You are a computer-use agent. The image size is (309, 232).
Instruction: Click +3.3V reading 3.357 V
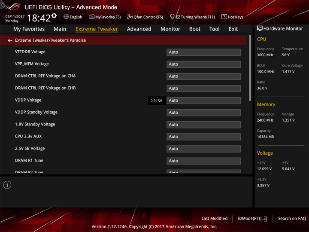tap(263, 186)
